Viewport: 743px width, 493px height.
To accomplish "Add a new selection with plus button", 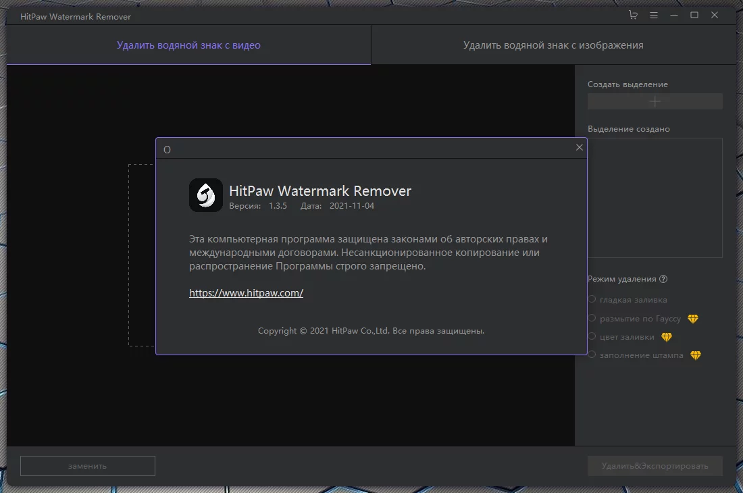I will point(655,101).
